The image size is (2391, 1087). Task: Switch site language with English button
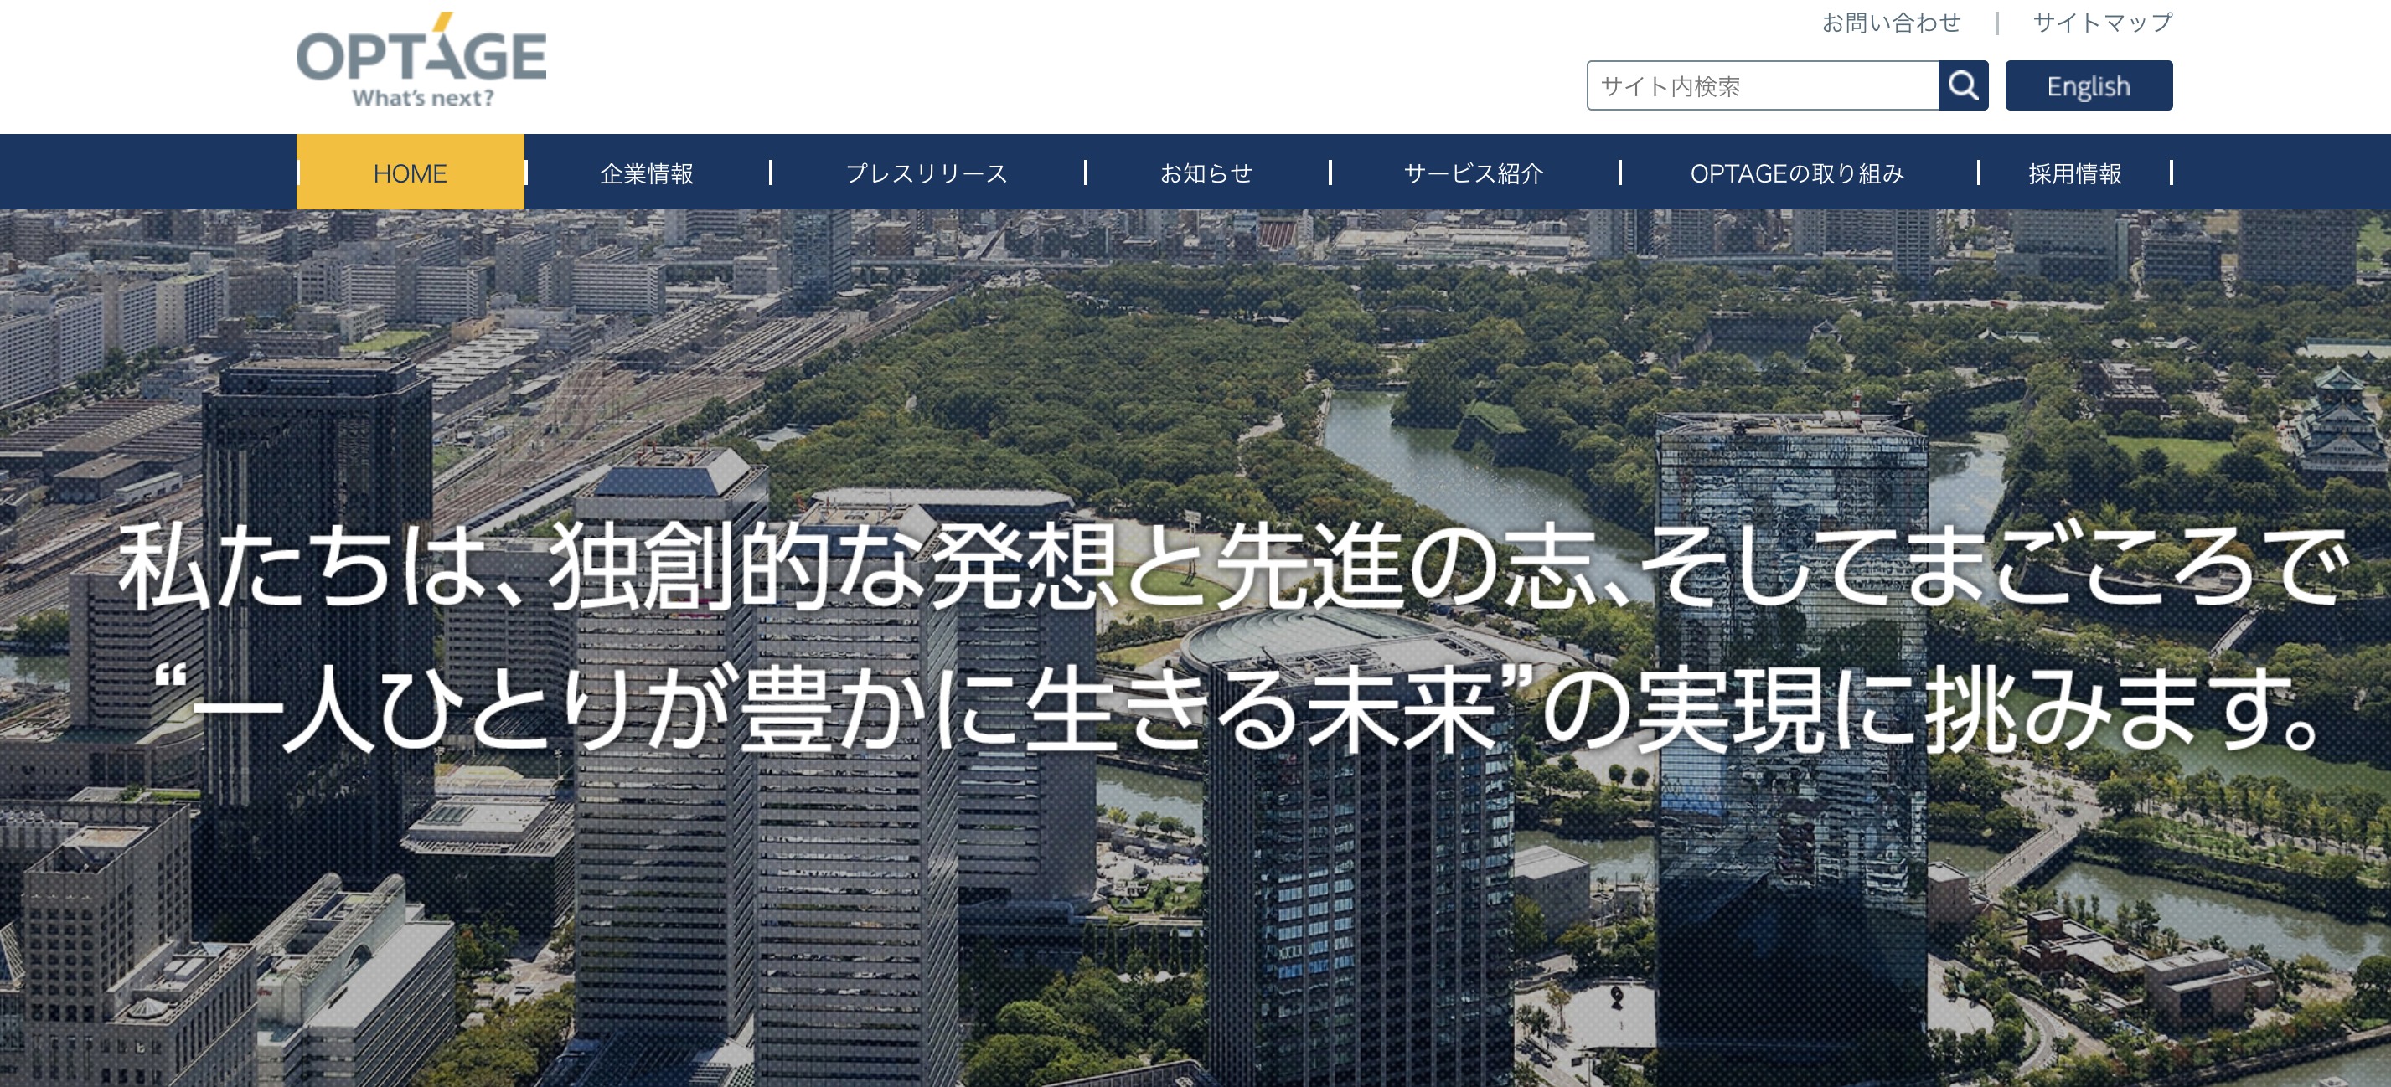(2088, 86)
